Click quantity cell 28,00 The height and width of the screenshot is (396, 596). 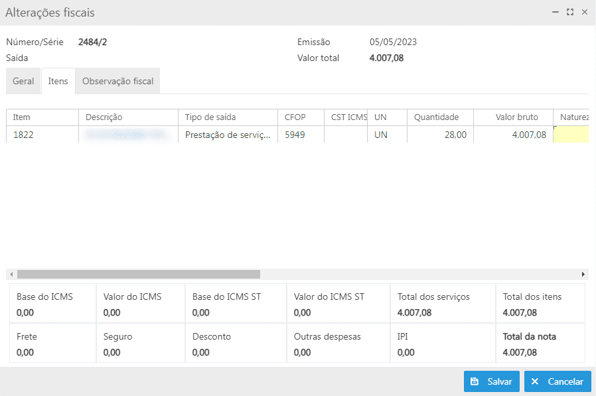point(440,135)
